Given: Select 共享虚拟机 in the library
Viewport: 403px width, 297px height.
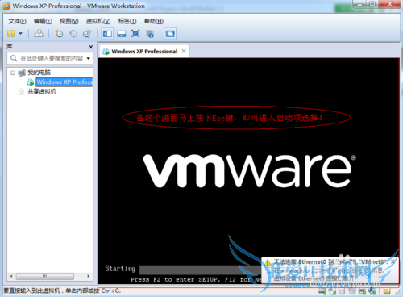Looking at the screenshot, I should coord(42,91).
